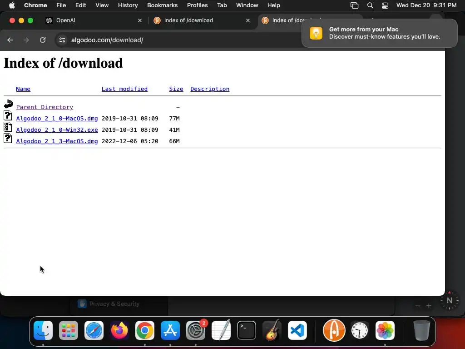The height and width of the screenshot is (349, 465).
Task: Open GarageBand from the dock
Action: tap(272, 330)
